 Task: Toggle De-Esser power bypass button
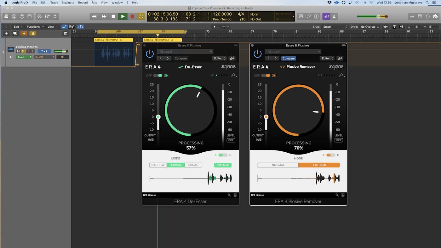[x=150, y=54]
